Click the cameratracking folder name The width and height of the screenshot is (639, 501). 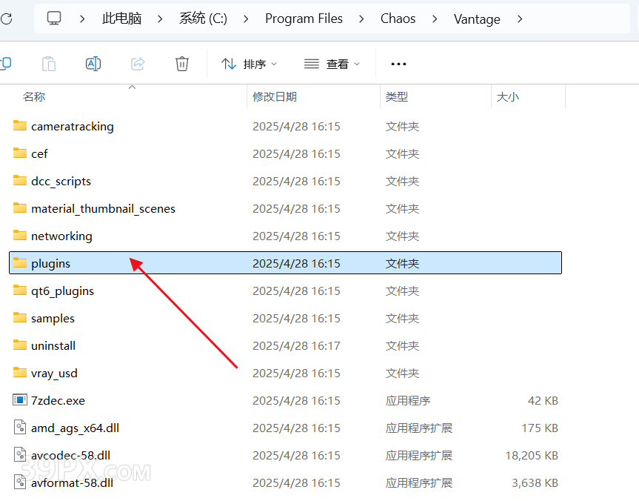click(73, 127)
